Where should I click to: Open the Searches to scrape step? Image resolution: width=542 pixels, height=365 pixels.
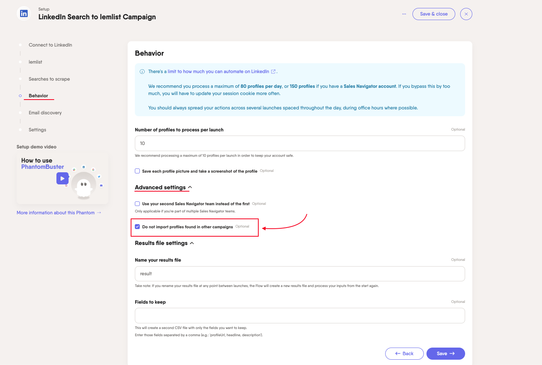point(49,79)
